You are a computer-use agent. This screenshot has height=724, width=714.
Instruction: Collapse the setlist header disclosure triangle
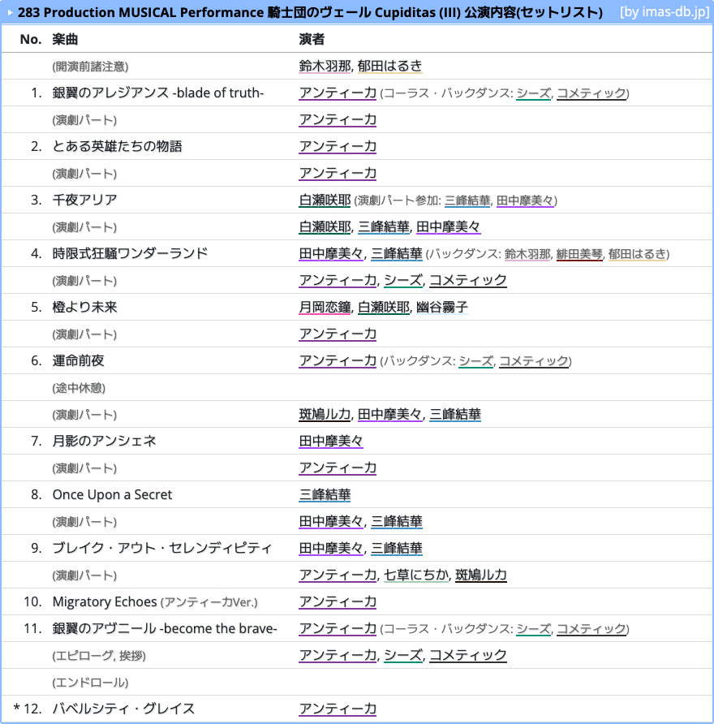point(11,13)
